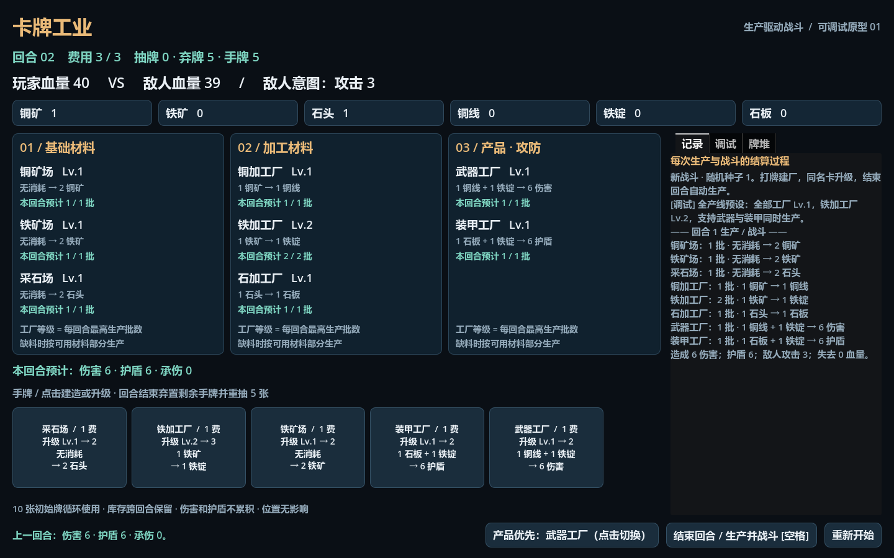Select the 铁矿场 upgrade hand card
This screenshot has height=558, width=894.
(308, 448)
